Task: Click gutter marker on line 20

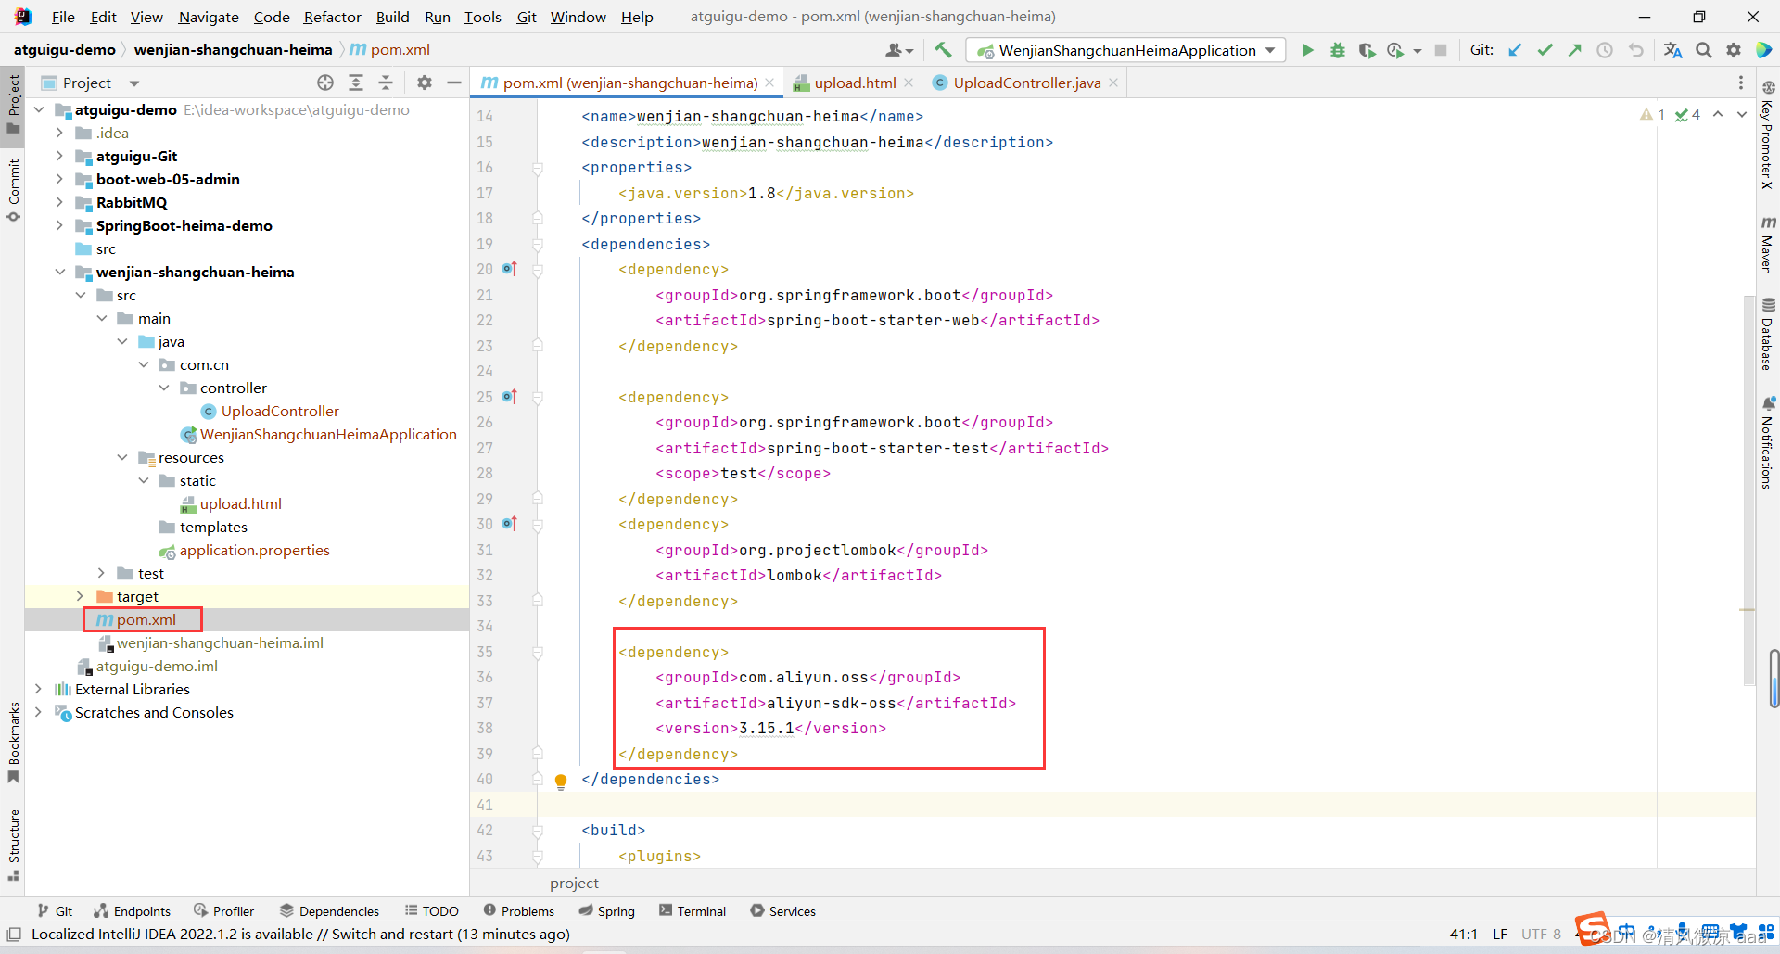Action: tap(509, 269)
